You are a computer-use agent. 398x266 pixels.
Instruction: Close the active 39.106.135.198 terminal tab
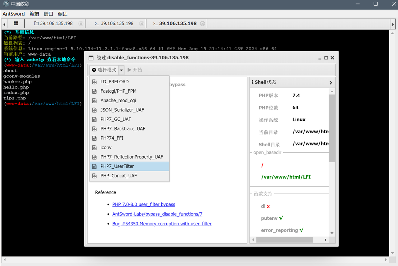click(x=202, y=24)
